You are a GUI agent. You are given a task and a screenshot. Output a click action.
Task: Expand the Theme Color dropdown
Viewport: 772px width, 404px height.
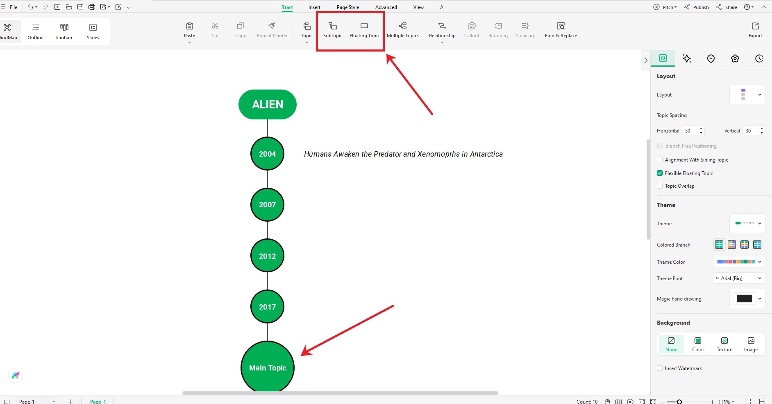(x=739, y=262)
